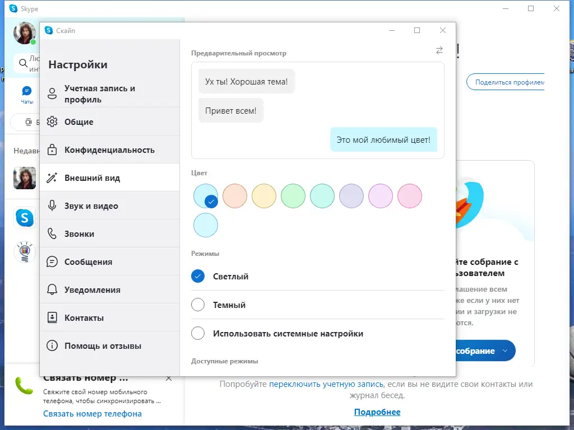Expand the собрание button dropdown chevron

pyautogui.click(x=505, y=350)
